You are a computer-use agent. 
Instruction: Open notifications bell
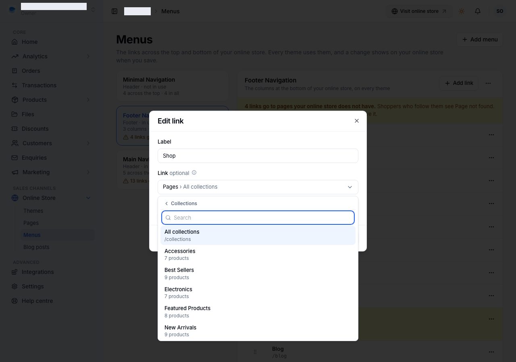[x=478, y=11]
